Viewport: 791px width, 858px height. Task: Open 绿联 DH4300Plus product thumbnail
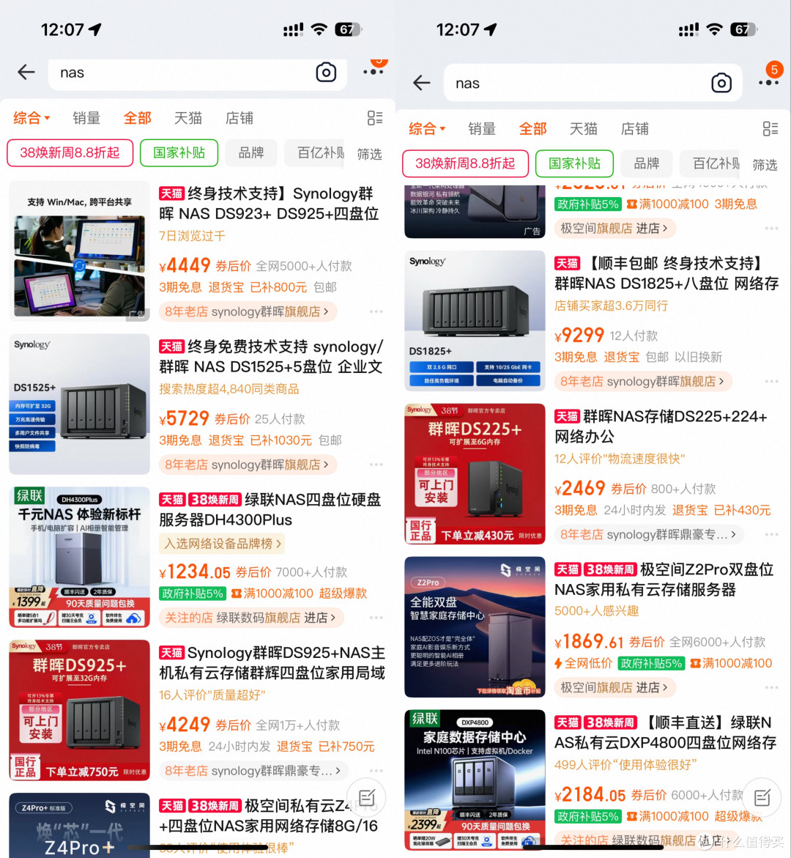point(79,557)
